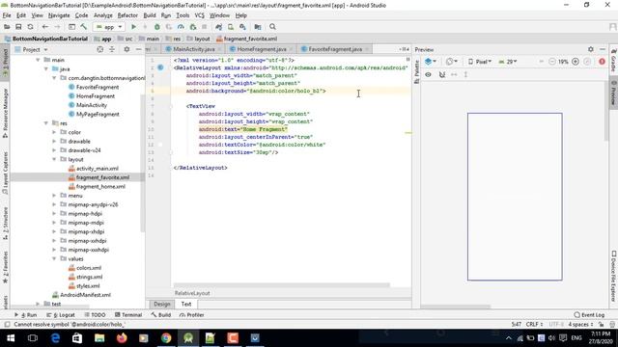This screenshot has width=618, height=347.
Task: Collapse the res folder in project tree
Action: (46, 123)
